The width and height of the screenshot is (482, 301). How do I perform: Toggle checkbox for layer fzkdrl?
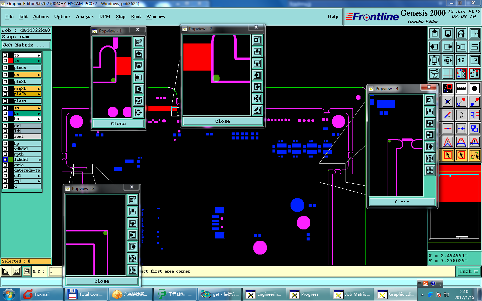pos(5,160)
